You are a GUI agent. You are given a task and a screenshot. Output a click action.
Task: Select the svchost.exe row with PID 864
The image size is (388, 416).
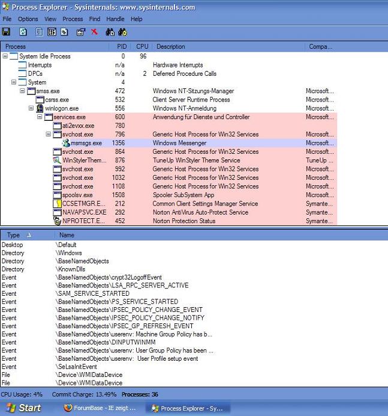tap(169, 151)
